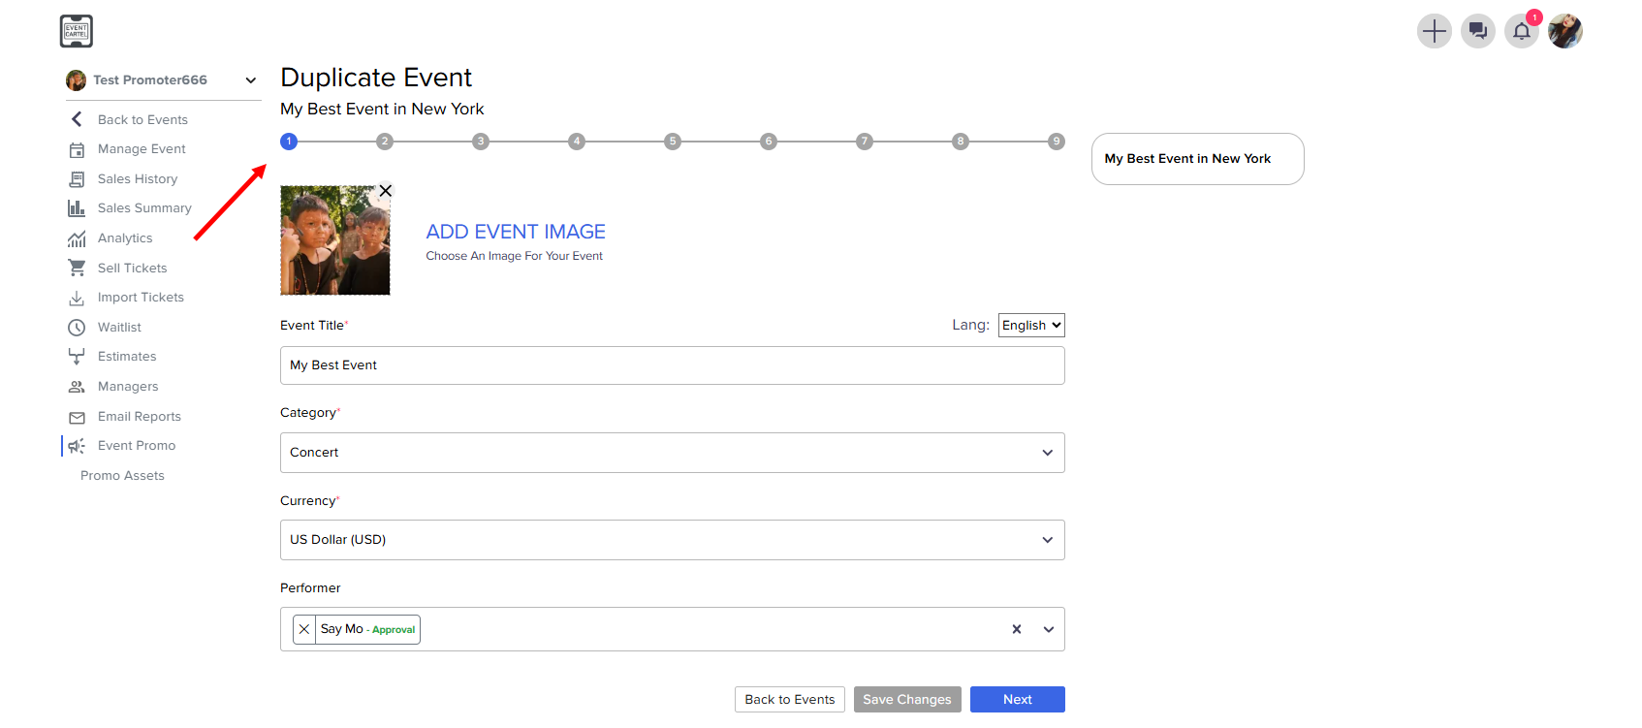Open the notifications bell icon

[x=1521, y=31]
